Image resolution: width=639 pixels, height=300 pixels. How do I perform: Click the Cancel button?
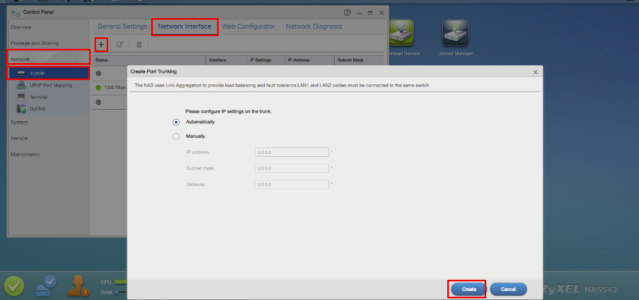(x=508, y=290)
